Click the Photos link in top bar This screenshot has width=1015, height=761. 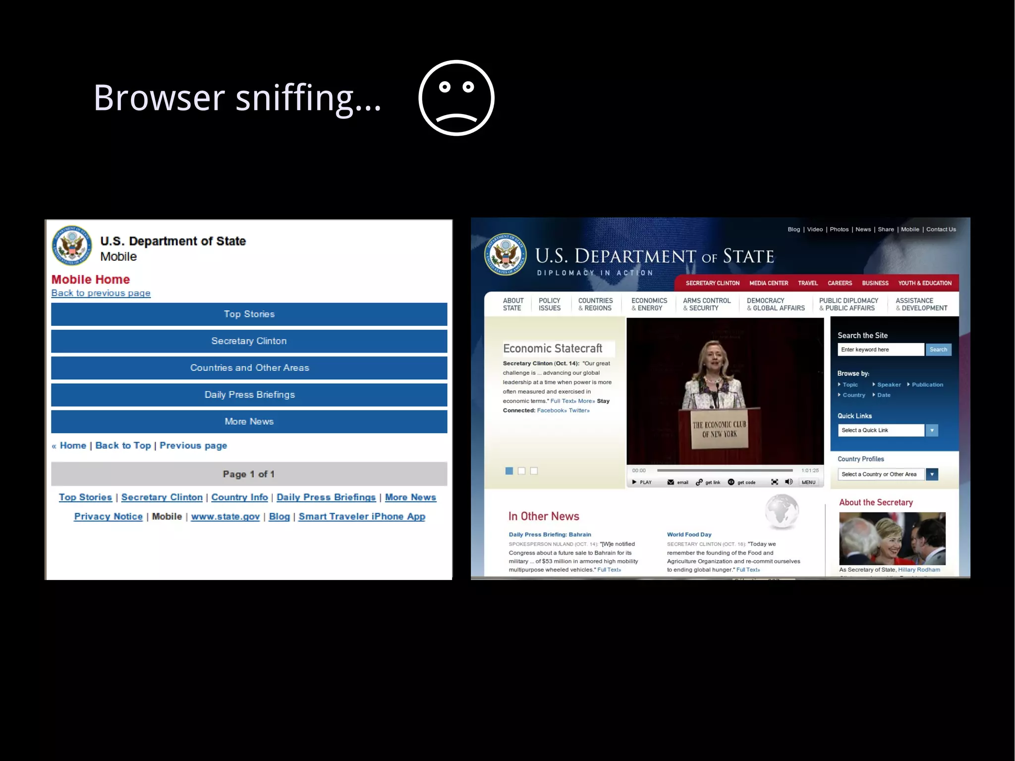coord(839,229)
